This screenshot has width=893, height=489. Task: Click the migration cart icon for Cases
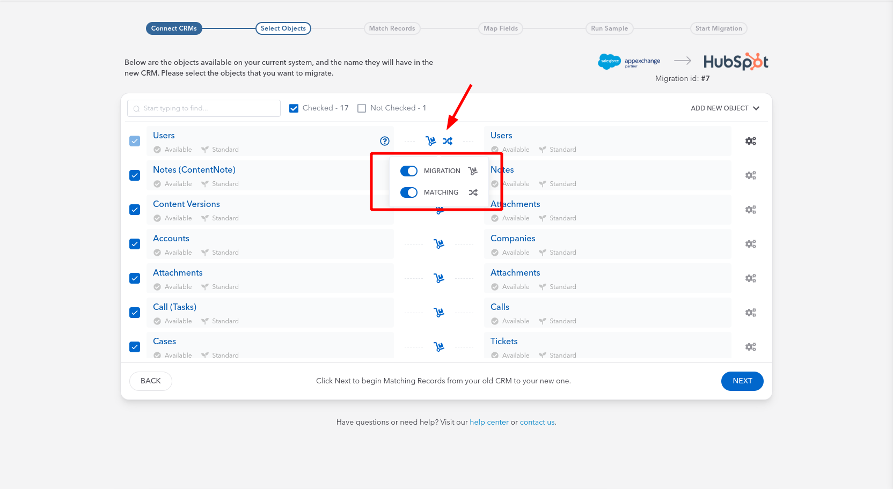click(439, 347)
